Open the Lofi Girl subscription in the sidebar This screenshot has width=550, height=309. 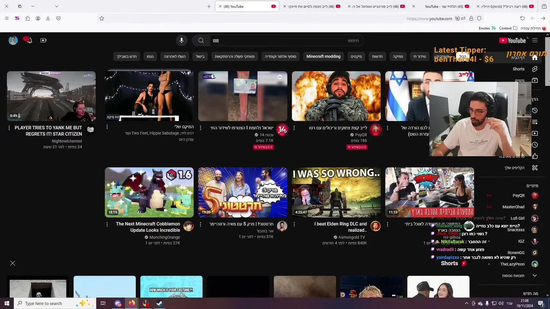point(517,218)
